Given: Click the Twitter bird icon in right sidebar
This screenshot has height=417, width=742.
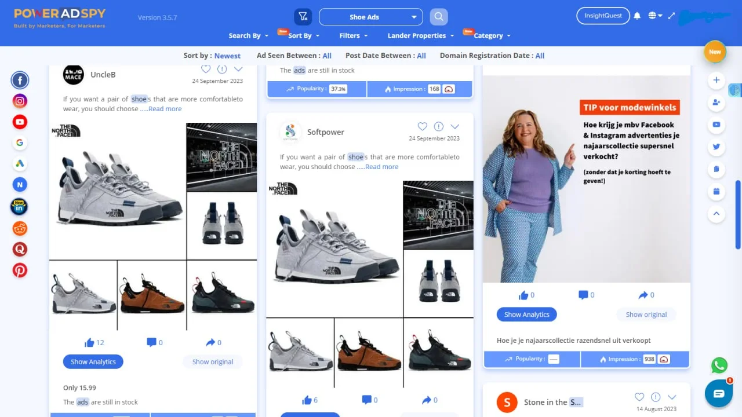Looking at the screenshot, I should 716,147.
